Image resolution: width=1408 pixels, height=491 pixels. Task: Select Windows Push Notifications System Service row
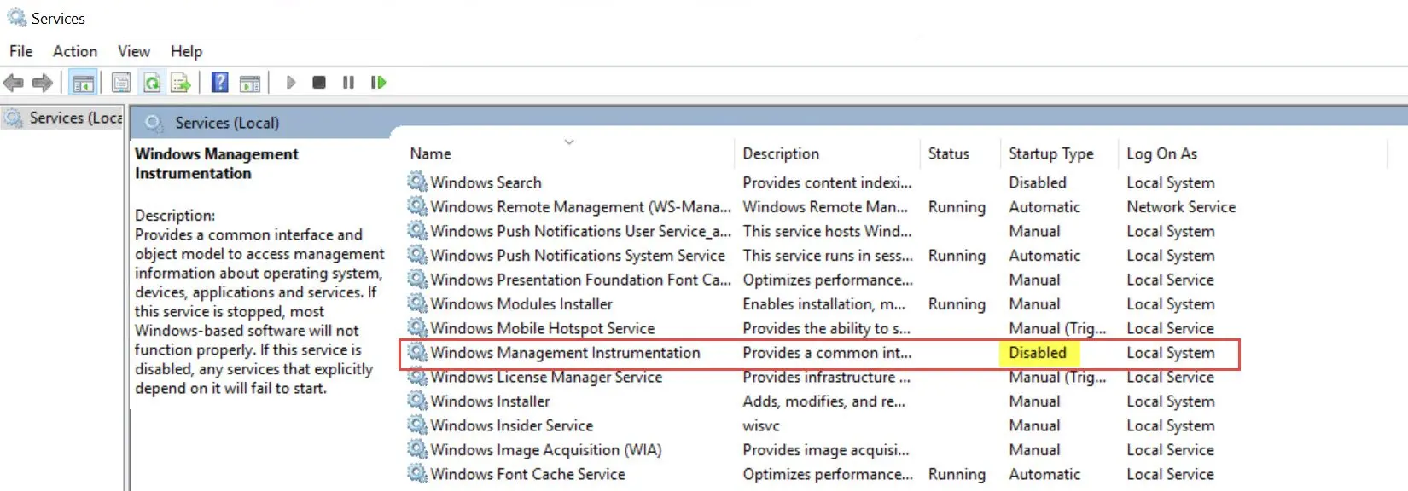click(821, 256)
